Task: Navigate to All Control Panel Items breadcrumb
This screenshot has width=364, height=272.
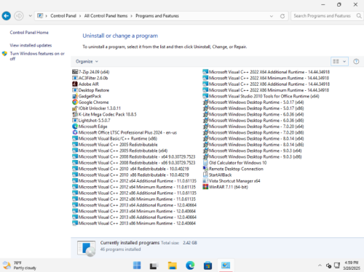Action: pos(106,16)
